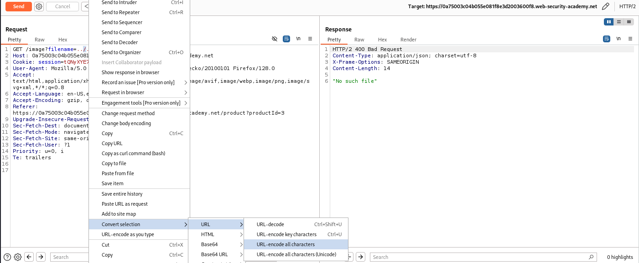This screenshot has width=639, height=263.
Task: Select Save item
Action: click(x=139, y=183)
